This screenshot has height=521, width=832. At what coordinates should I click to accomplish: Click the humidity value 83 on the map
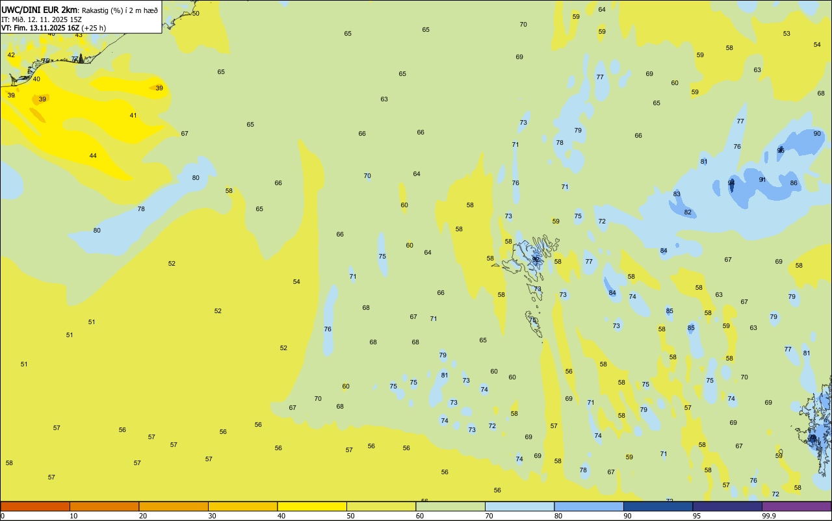click(677, 194)
